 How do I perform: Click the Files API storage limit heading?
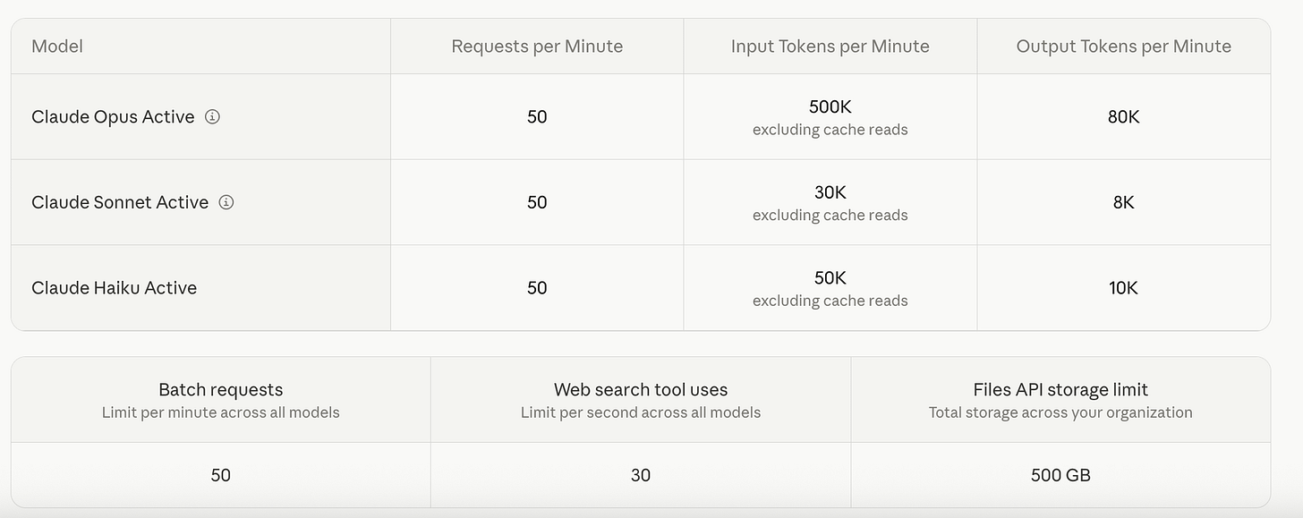coord(1060,389)
